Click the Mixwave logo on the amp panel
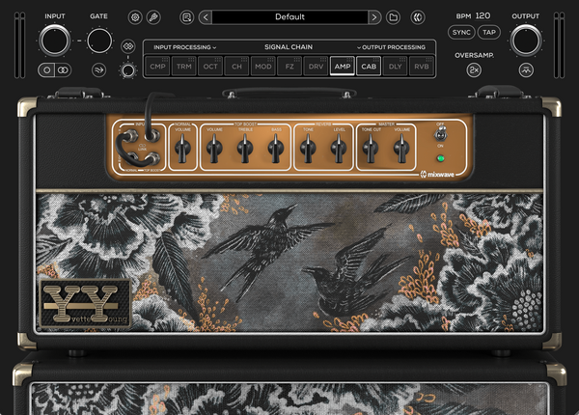This screenshot has width=579, height=415. tap(437, 175)
